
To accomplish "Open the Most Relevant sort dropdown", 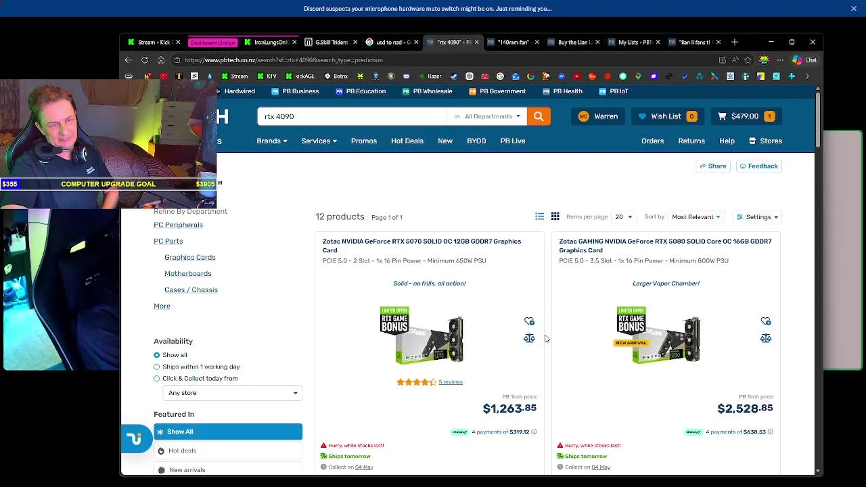I will click(x=696, y=217).
